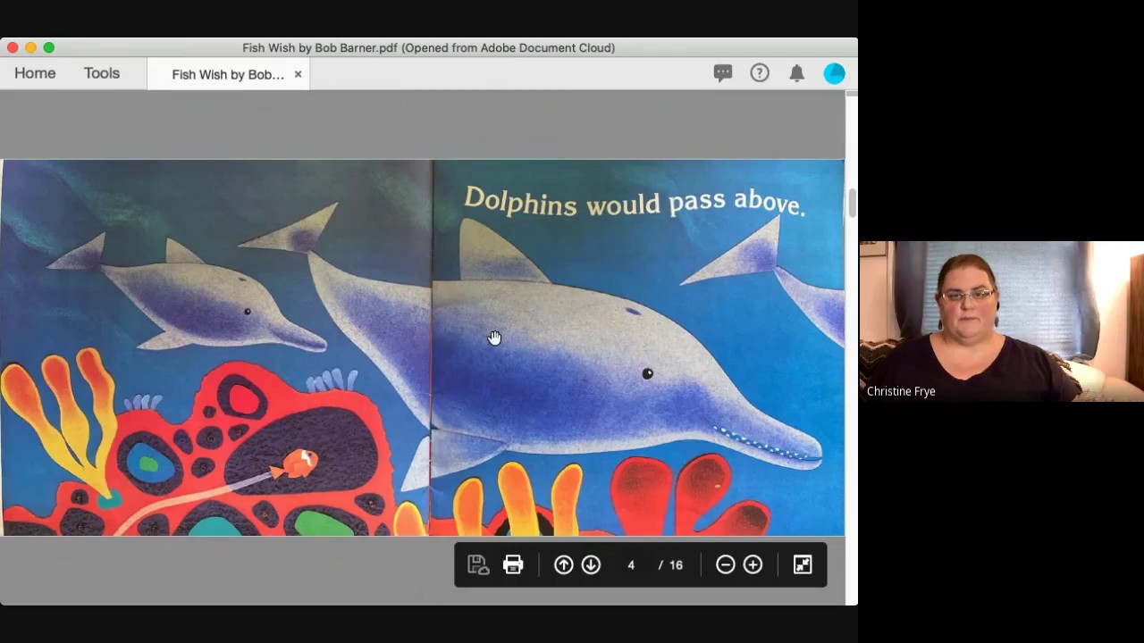Click the green macOS fullscreen window button
The height and width of the screenshot is (643, 1144).
[x=49, y=47]
